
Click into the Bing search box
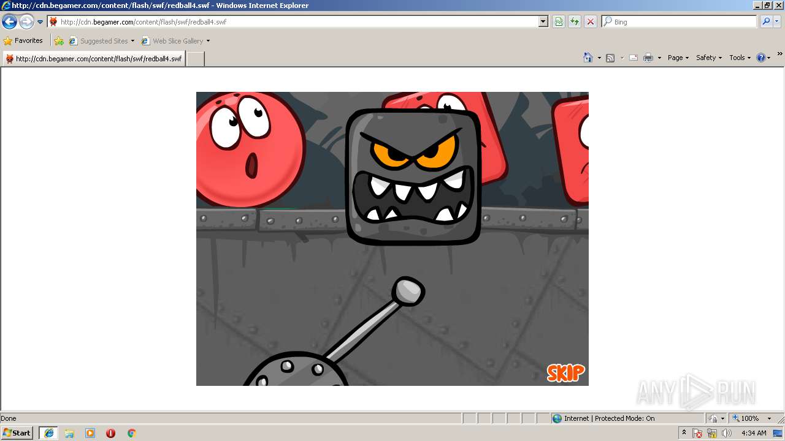point(680,21)
